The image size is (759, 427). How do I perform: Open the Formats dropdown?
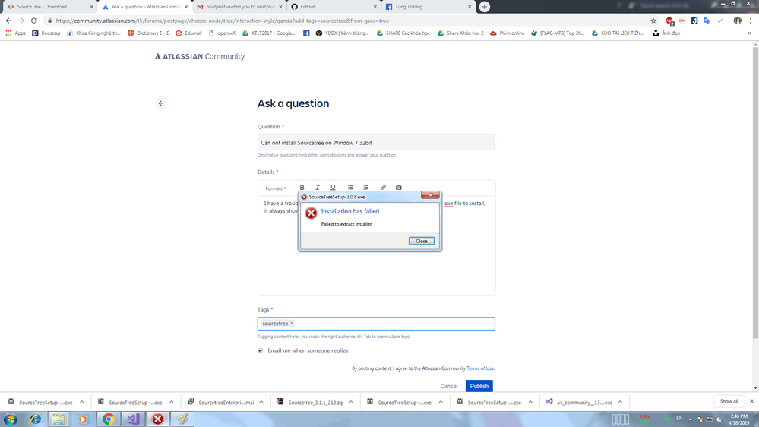pos(276,188)
